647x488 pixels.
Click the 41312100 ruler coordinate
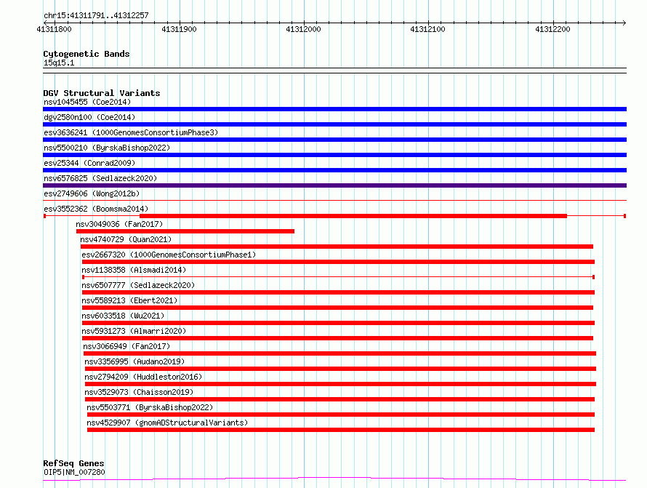click(428, 29)
